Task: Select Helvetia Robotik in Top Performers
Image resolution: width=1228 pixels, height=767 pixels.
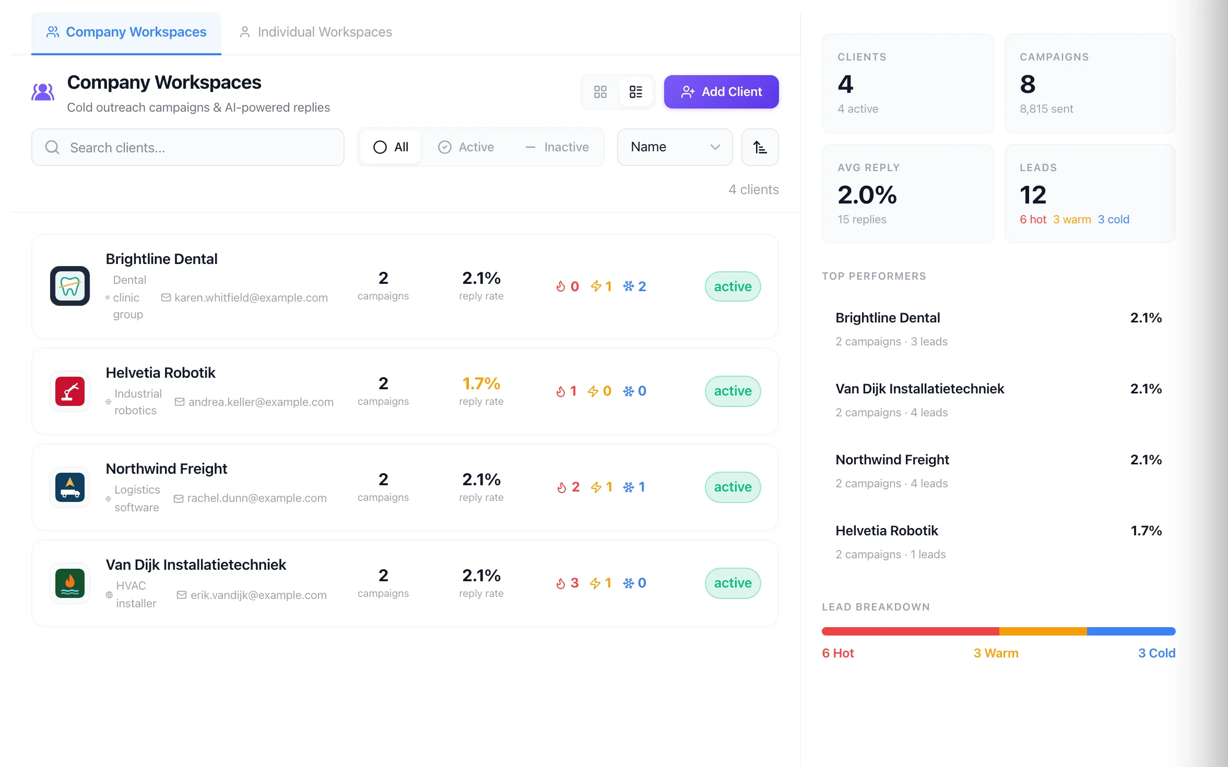Action: coord(998,542)
